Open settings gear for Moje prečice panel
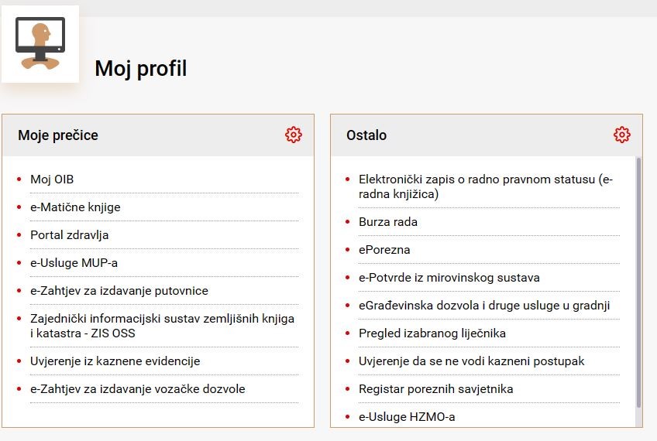657x441 pixels. click(x=294, y=135)
